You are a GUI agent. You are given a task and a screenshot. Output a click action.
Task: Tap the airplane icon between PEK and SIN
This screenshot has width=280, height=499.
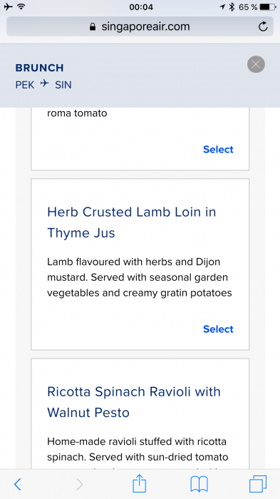click(x=45, y=83)
